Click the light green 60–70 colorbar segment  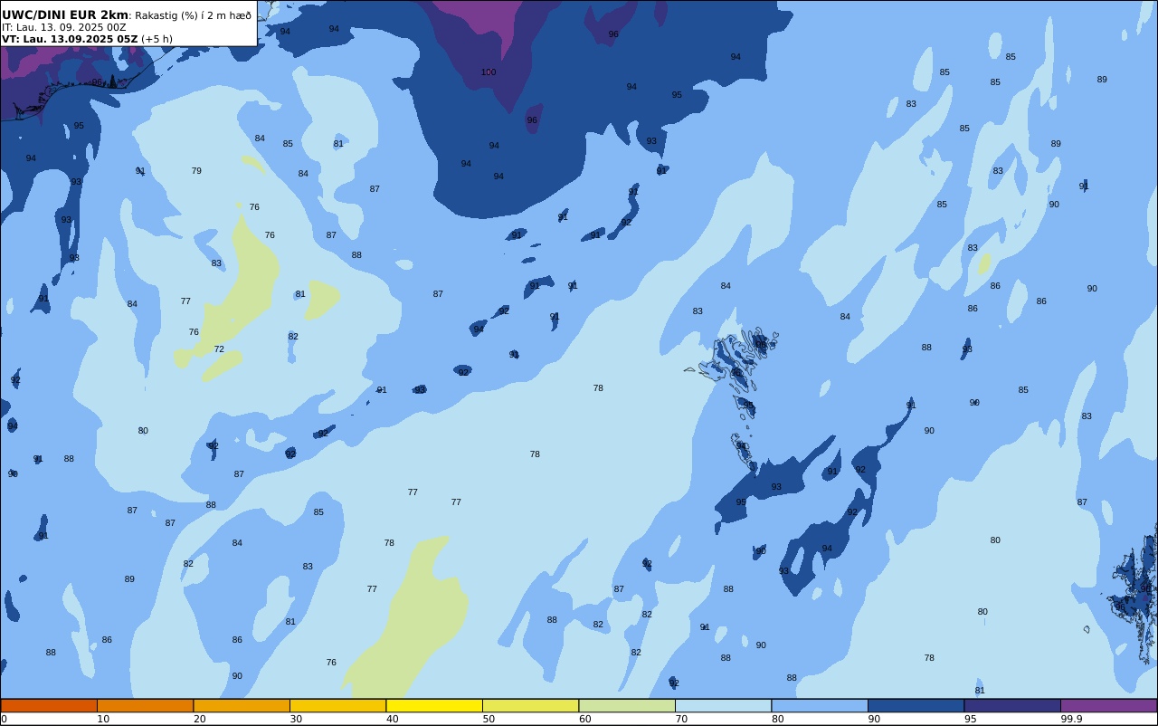click(x=627, y=705)
